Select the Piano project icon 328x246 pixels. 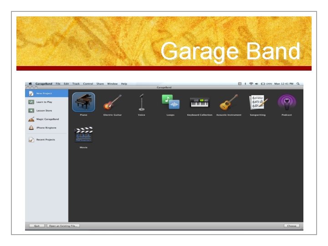pyautogui.click(x=83, y=102)
